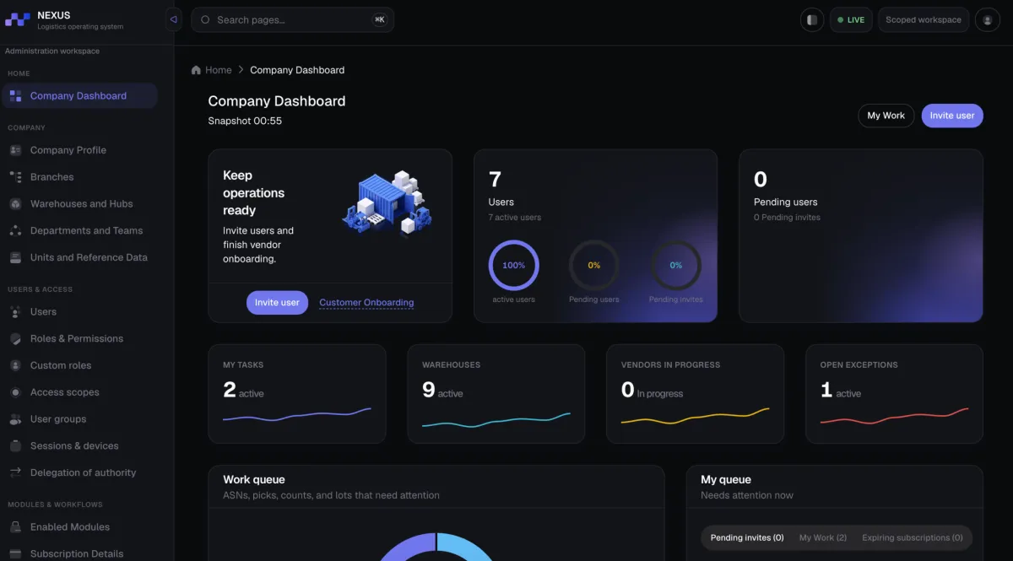
Task: Click the Access scopes icon
Action: (x=15, y=392)
